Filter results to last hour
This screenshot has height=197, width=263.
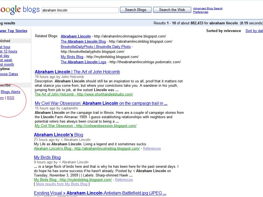(x=5, y=47)
